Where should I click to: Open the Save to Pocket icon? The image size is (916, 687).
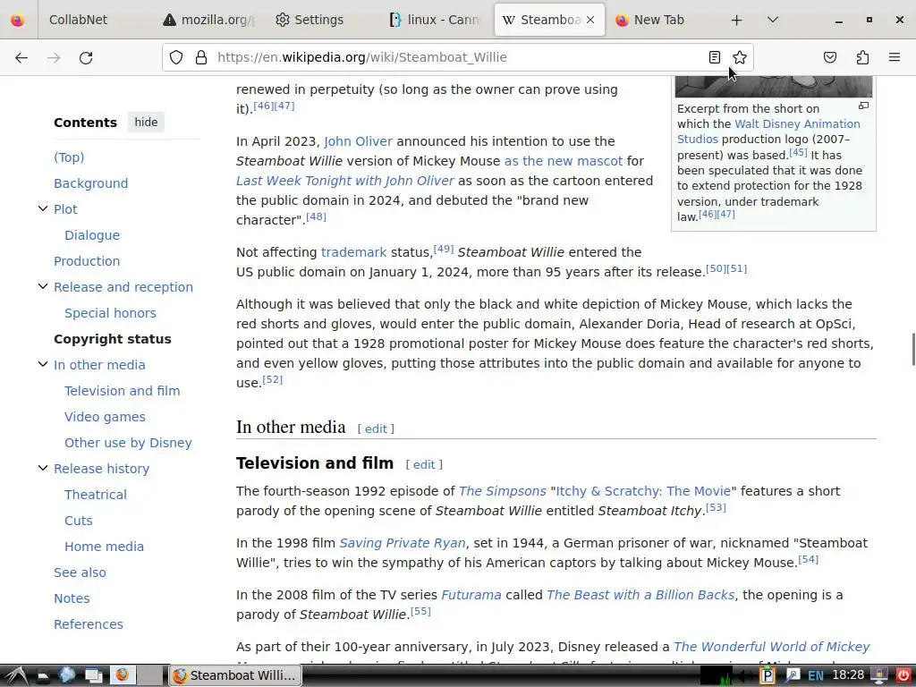[x=830, y=57]
